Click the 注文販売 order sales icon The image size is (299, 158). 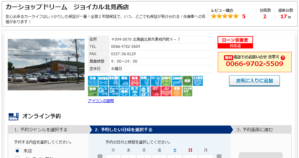[x=198, y=81]
